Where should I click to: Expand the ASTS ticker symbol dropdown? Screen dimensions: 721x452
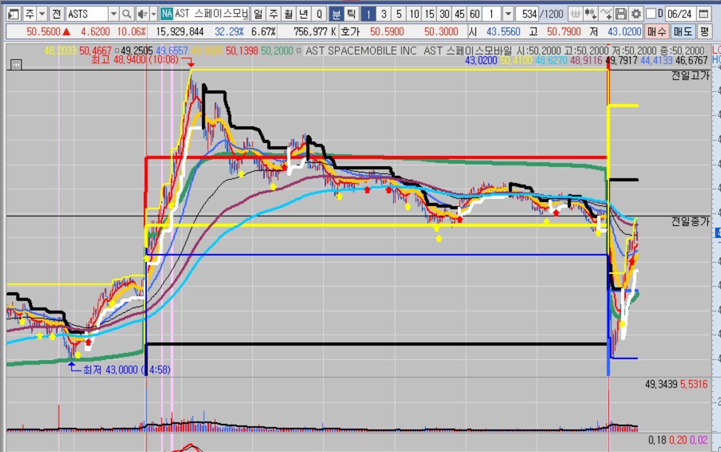coord(114,14)
